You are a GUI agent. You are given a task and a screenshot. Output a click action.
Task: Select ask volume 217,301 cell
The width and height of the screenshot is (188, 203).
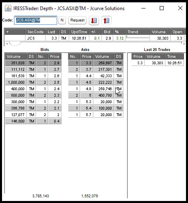[104, 70]
